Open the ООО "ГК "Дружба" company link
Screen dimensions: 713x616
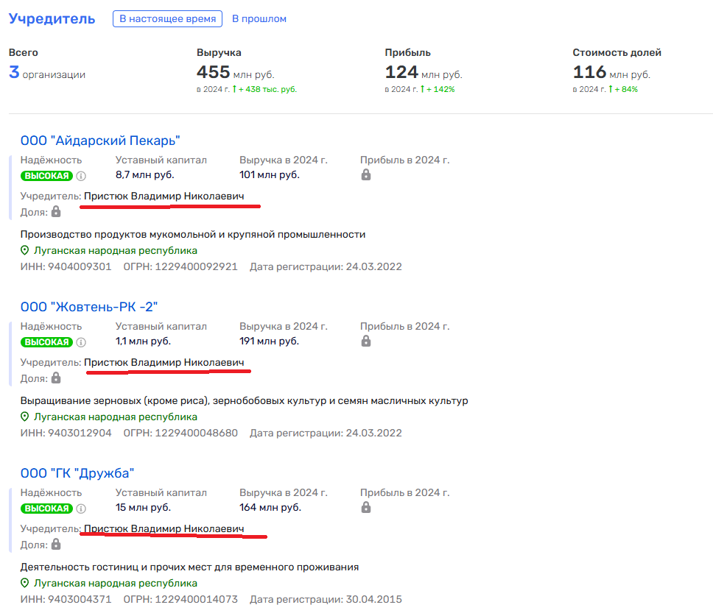pos(77,473)
